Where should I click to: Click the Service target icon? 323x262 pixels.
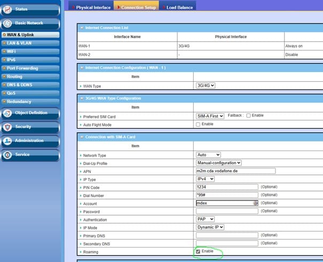coord(7,155)
